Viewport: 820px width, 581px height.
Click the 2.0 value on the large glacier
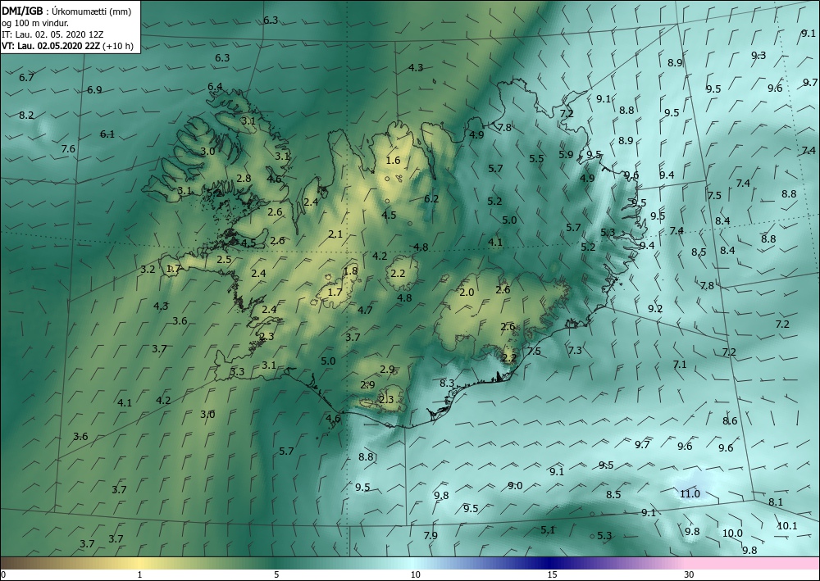[x=467, y=292]
